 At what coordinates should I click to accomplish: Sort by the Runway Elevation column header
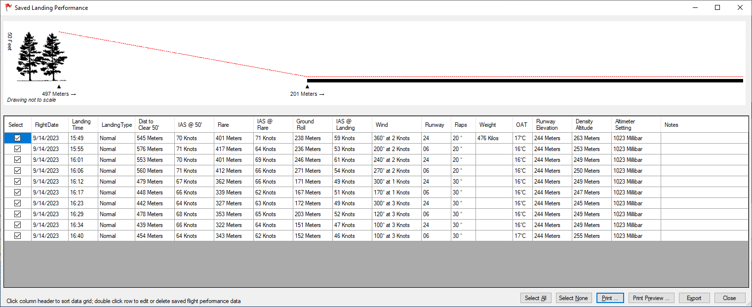(552, 125)
